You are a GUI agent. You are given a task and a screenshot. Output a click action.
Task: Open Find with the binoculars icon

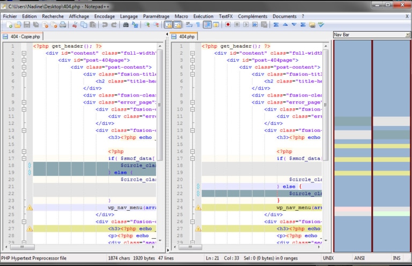(126, 25)
